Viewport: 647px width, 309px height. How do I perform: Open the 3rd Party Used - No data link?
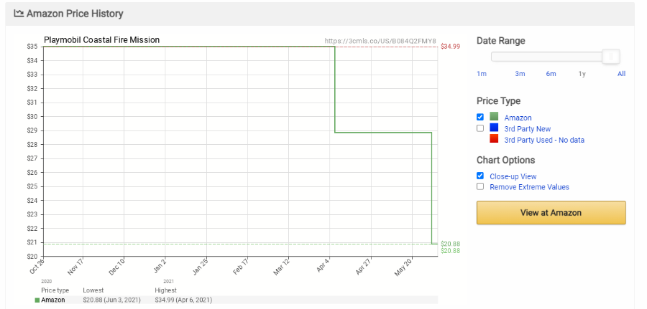(x=544, y=140)
